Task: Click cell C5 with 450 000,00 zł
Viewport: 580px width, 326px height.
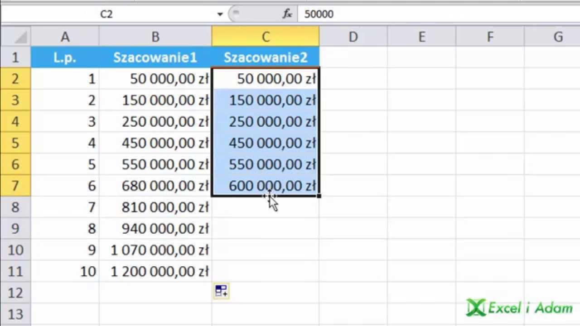Action: click(x=266, y=143)
